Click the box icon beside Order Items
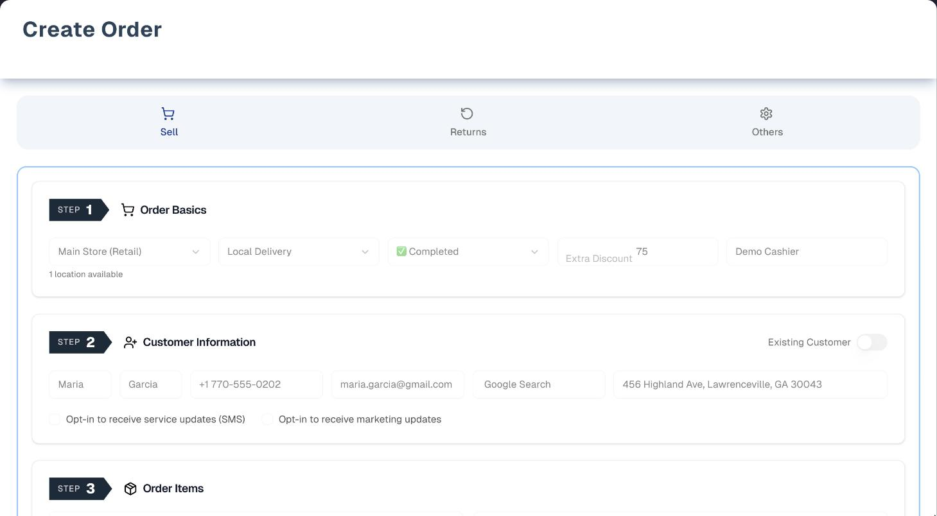The image size is (937, 516). (130, 489)
